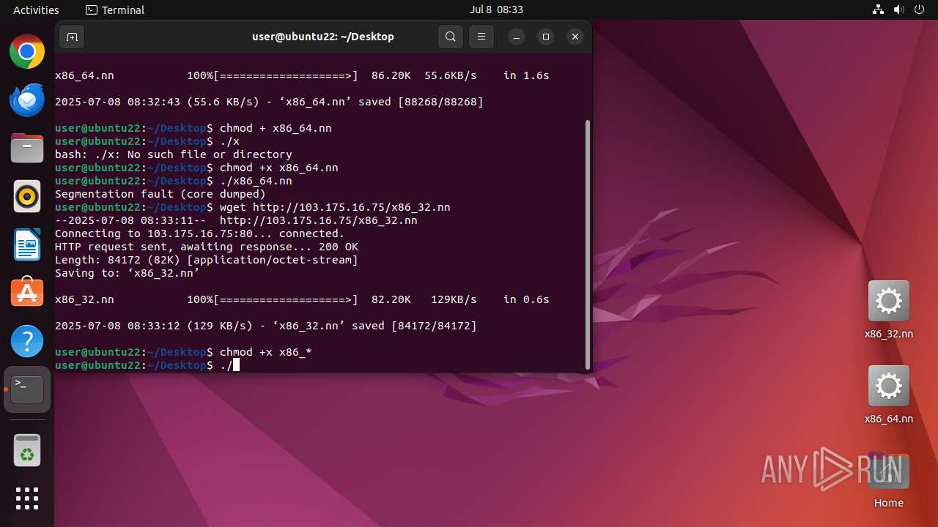Open the terminal search

[x=451, y=37]
